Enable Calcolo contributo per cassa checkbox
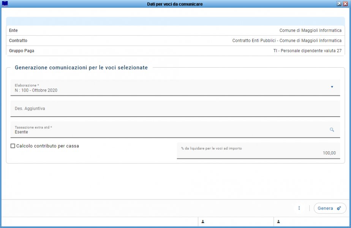The width and height of the screenshot is (351, 228). point(13,146)
